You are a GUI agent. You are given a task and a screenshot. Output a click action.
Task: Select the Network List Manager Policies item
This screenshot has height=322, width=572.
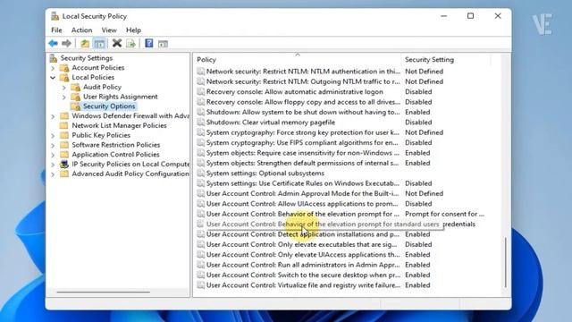119,125
